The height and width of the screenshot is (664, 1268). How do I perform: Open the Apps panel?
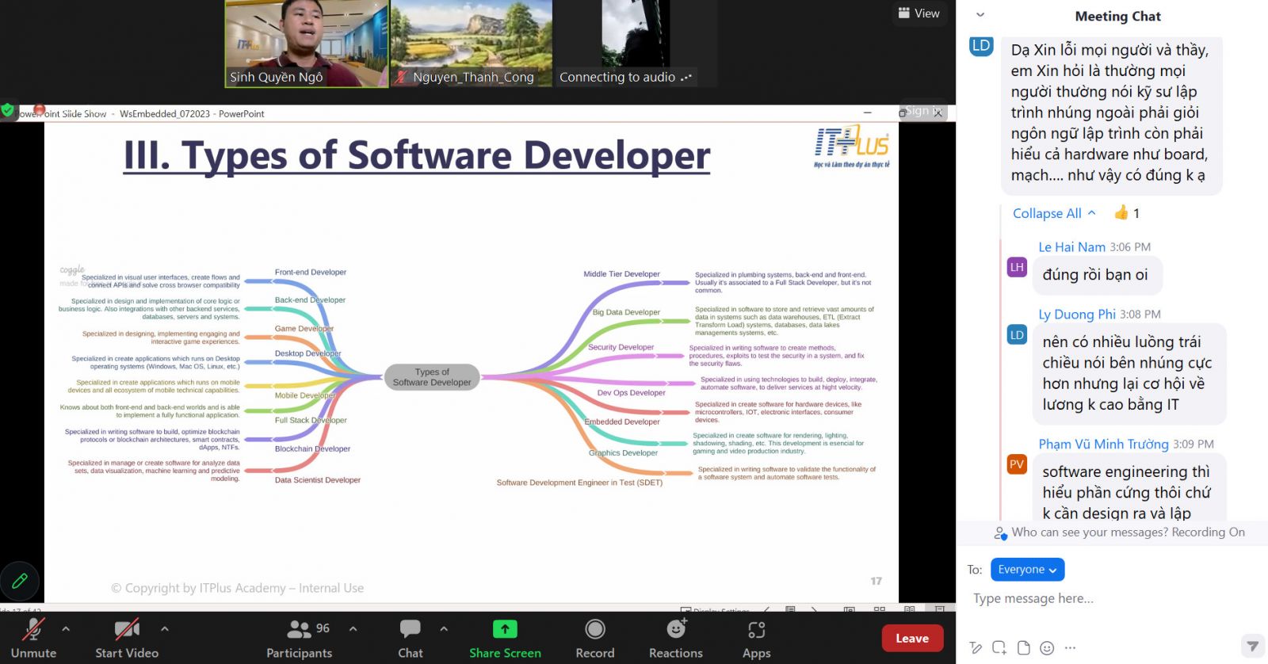[x=756, y=638]
